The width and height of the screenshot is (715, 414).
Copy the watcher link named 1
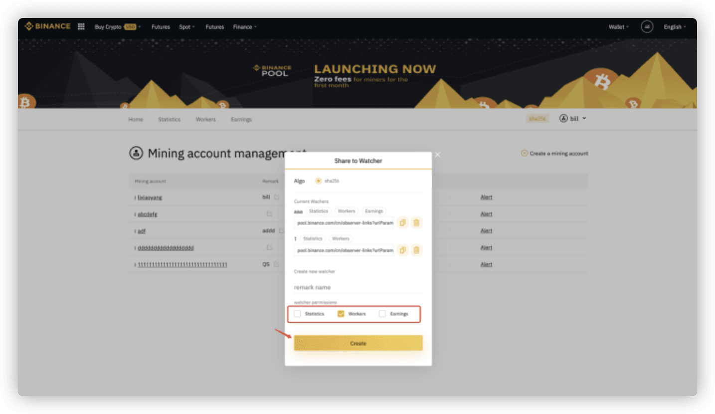(403, 250)
